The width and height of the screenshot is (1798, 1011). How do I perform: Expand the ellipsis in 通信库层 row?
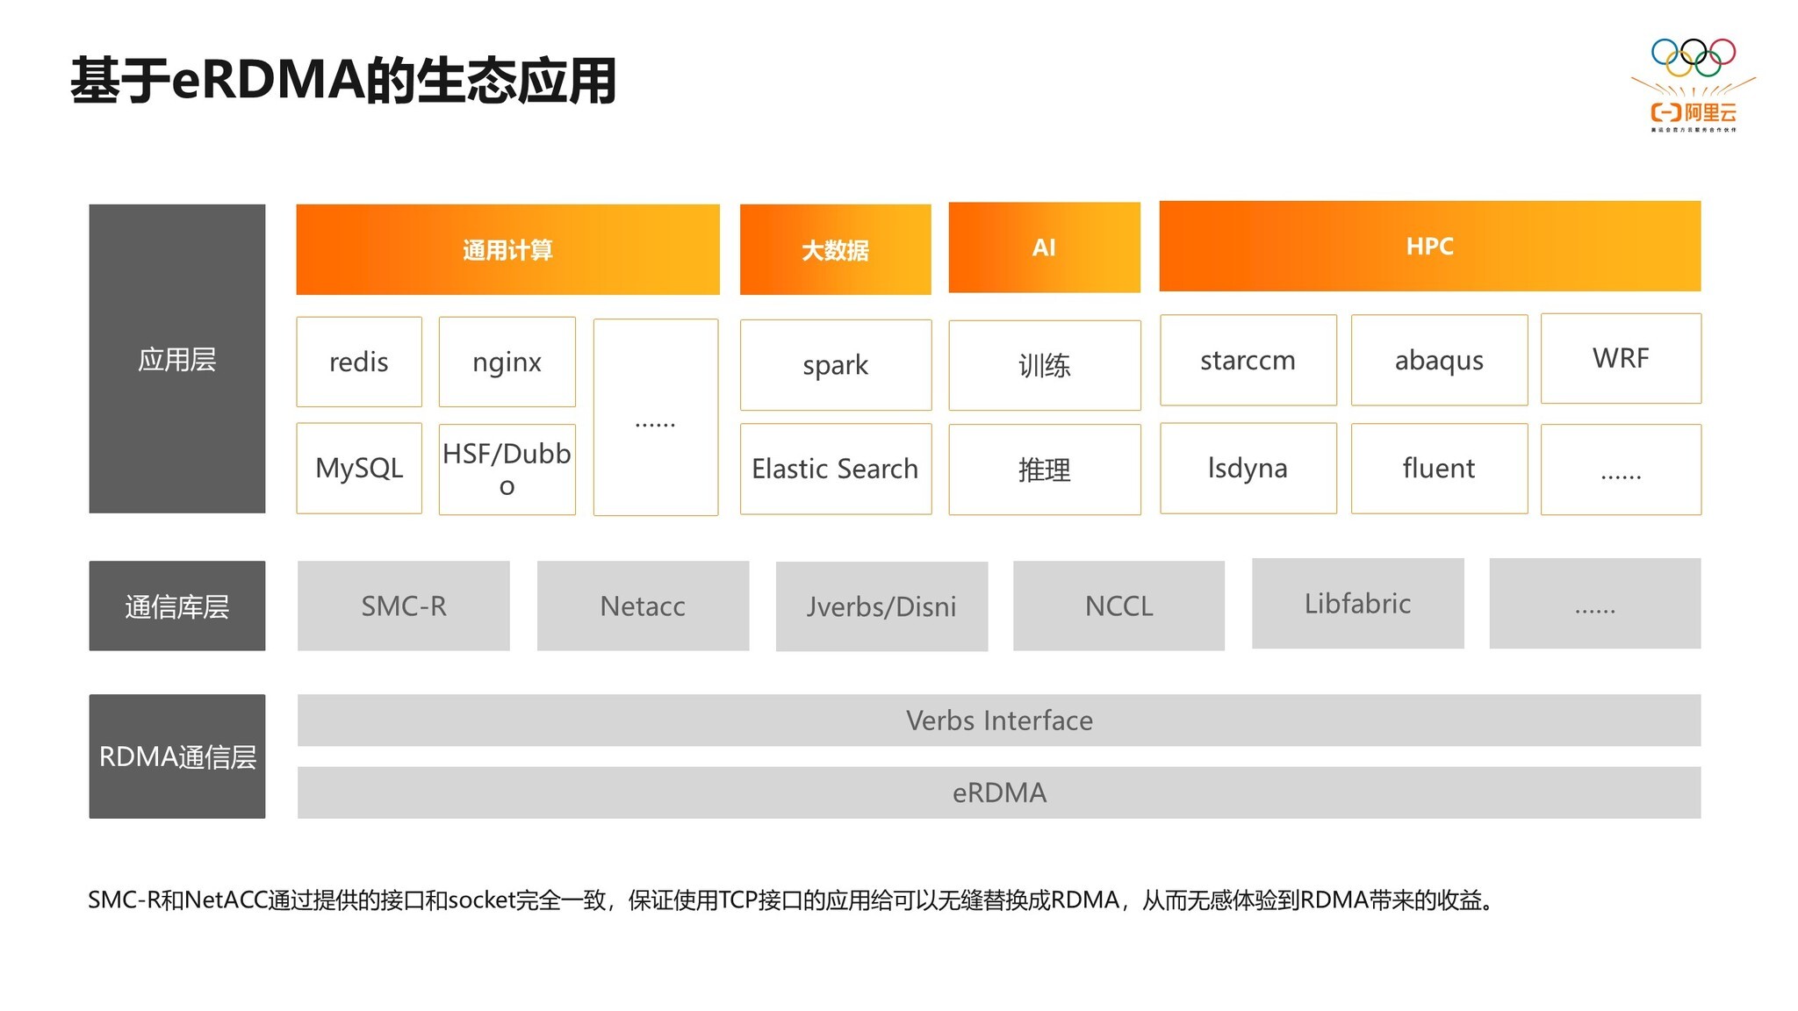pos(1595,605)
